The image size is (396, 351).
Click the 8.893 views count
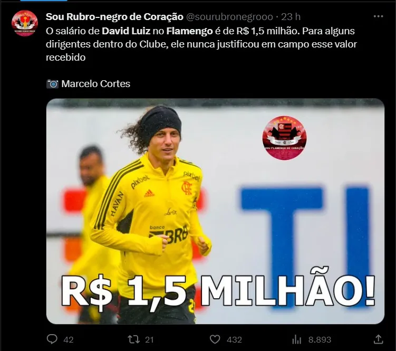[320, 339]
